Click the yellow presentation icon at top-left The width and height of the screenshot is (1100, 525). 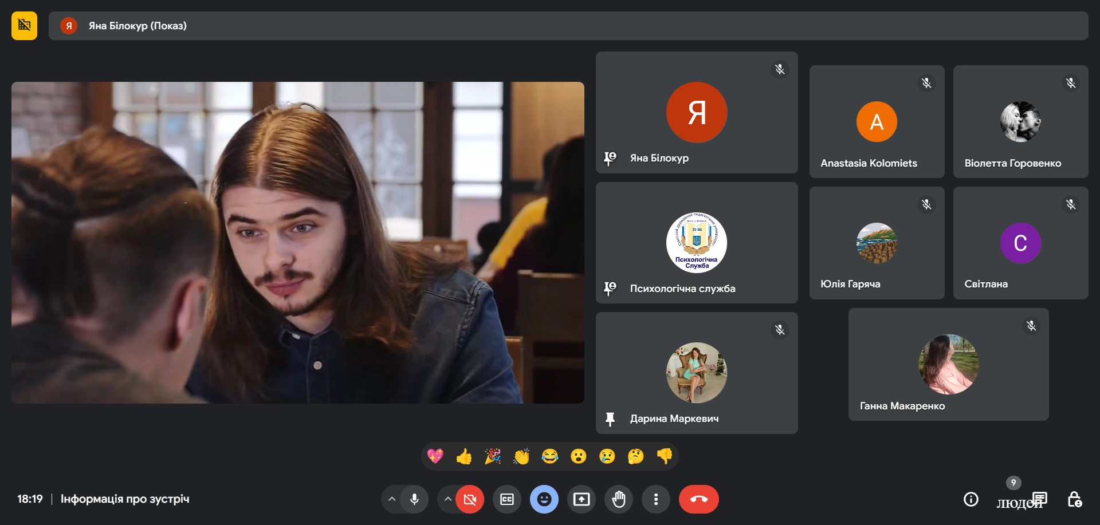click(x=24, y=26)
